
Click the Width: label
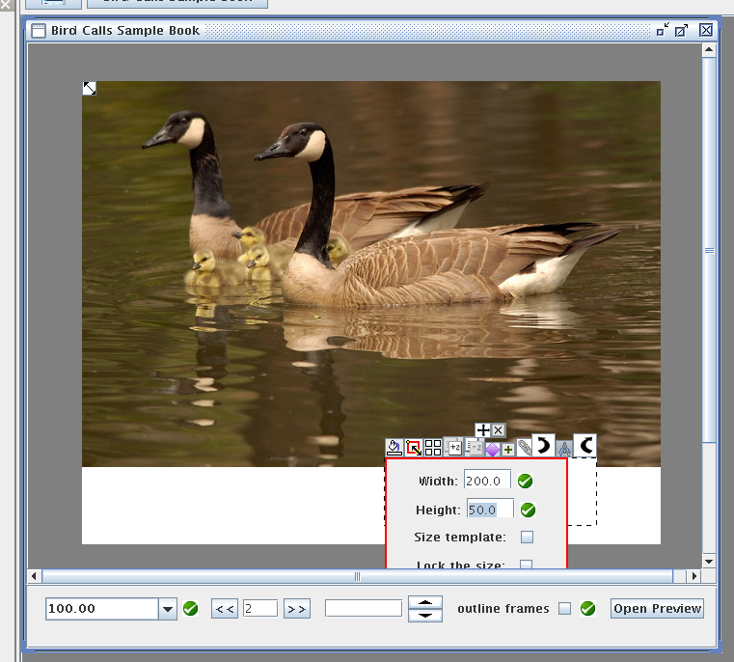(438, 482)
